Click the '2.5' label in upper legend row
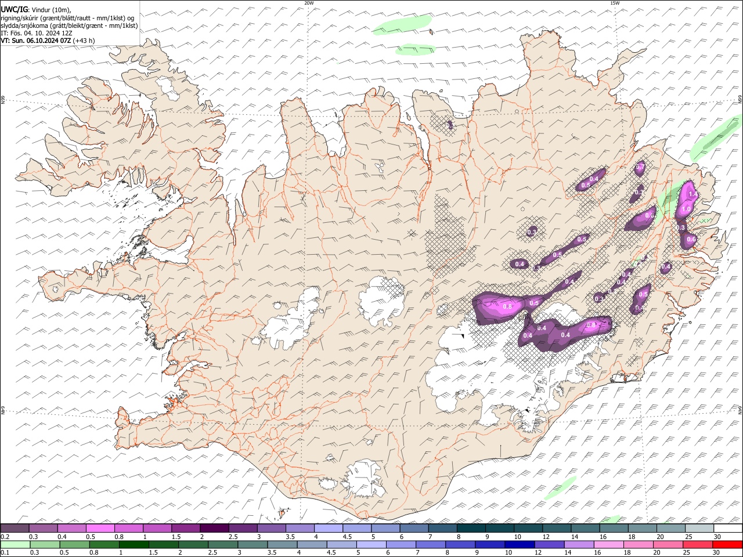 [x=233, y=537]
